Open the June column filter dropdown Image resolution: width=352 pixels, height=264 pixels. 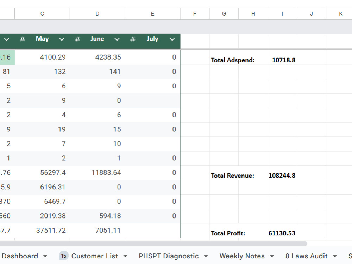[117, 39]
